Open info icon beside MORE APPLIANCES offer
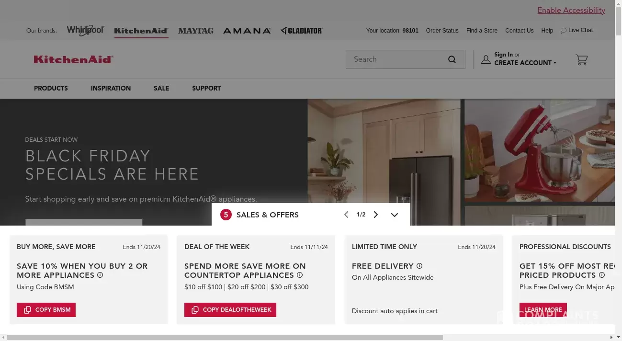 [100, 275]
